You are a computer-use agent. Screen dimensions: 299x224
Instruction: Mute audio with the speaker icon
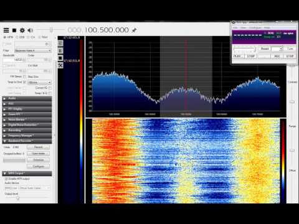pos(31,30)
